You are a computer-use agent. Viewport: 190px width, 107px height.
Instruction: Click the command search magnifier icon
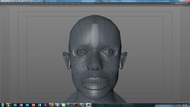[x=189, y=3]
